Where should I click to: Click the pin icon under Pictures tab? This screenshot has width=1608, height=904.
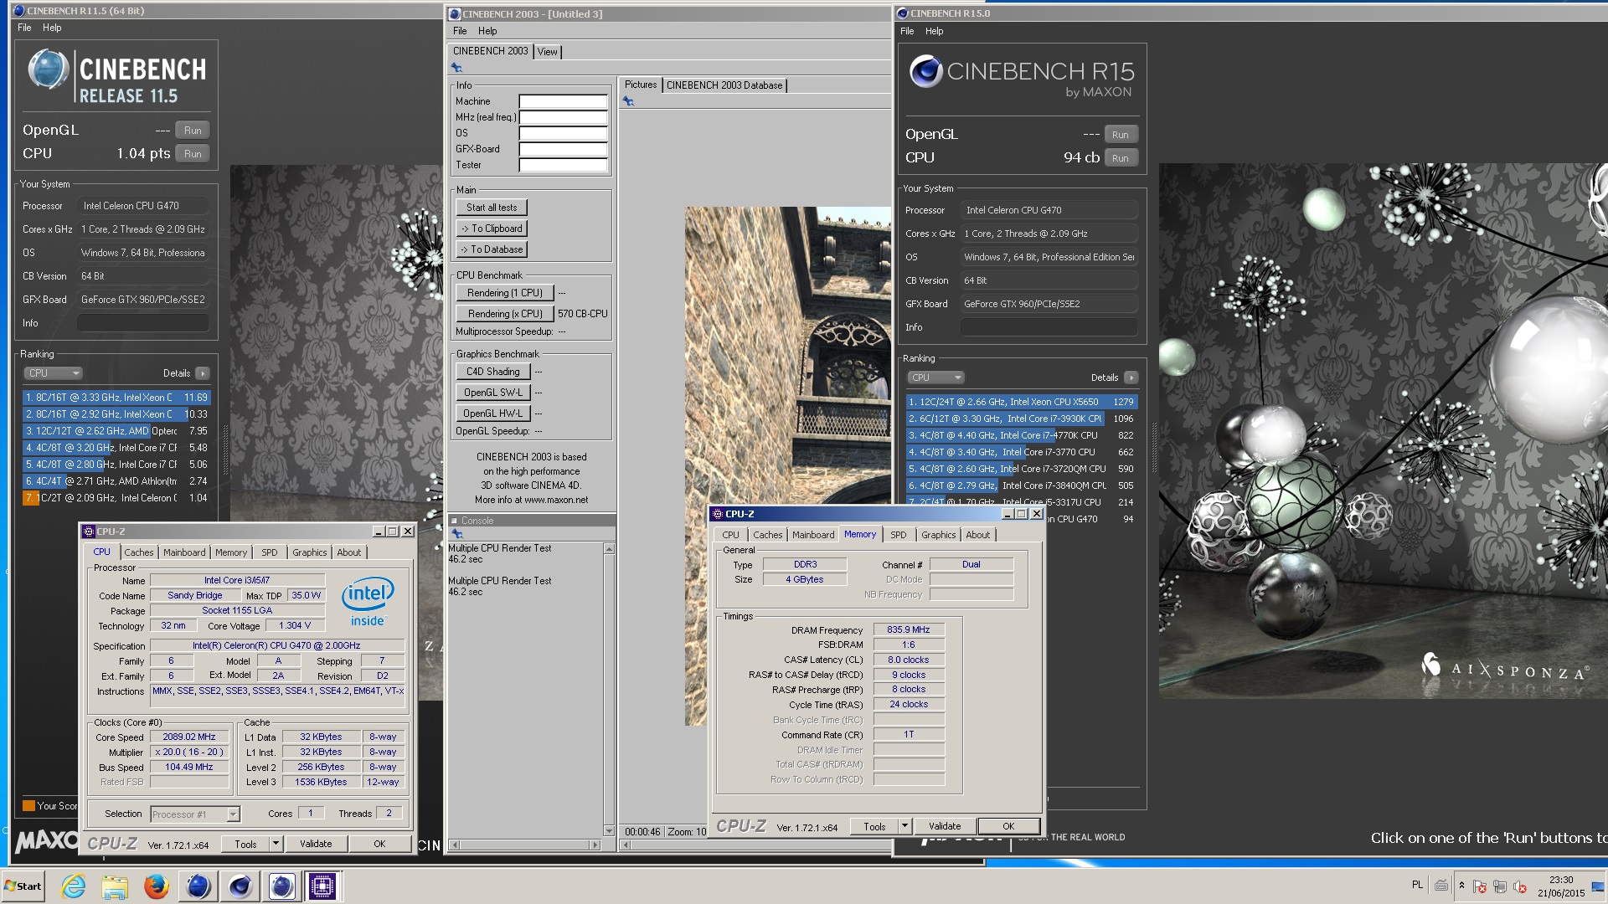[x=628, y=101]
